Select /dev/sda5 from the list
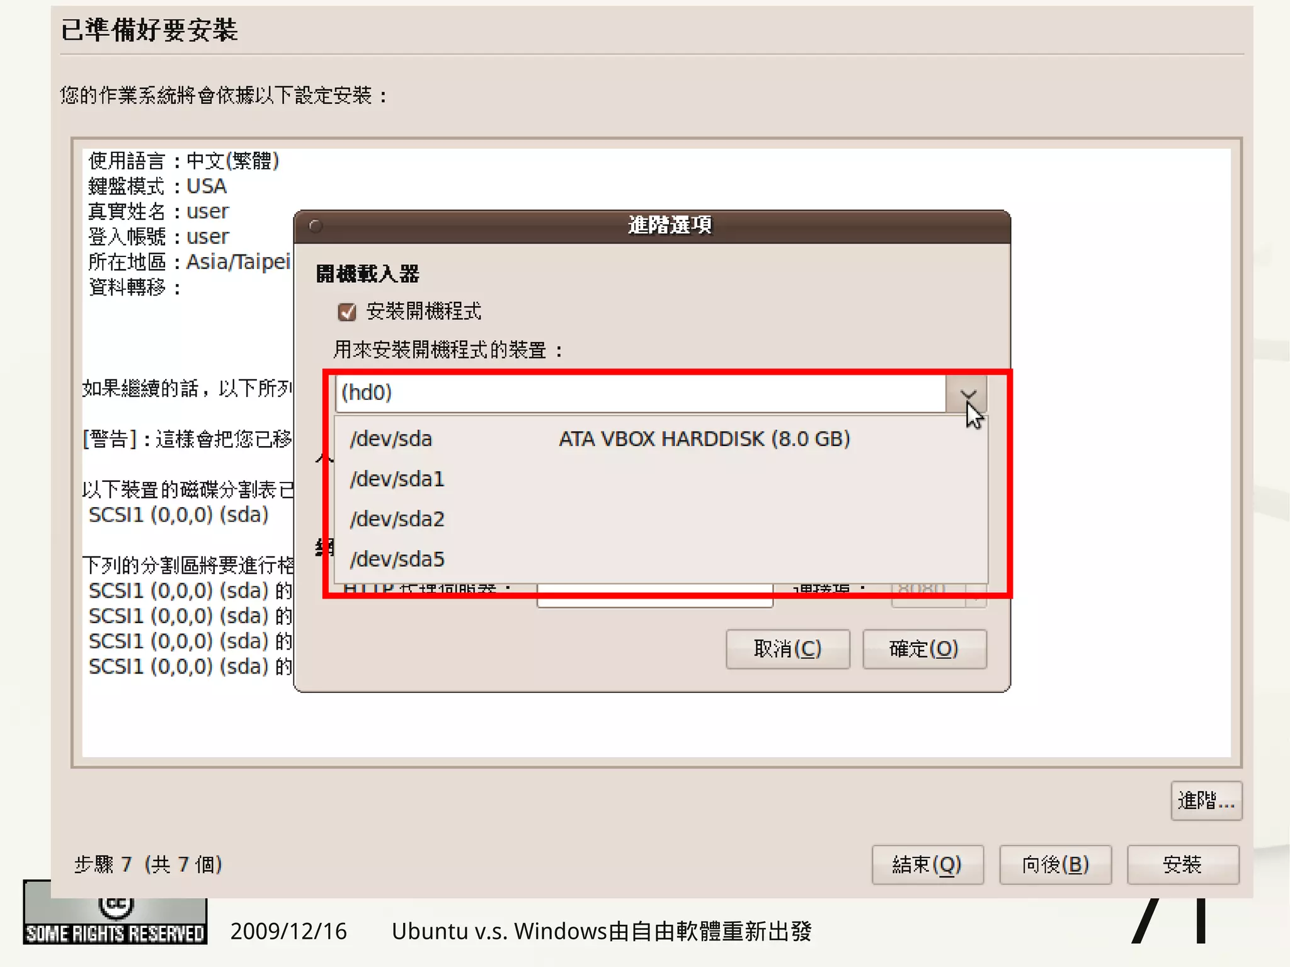Image resolution: width=1290 pixels, height=967 pixels. click(661, 559)
